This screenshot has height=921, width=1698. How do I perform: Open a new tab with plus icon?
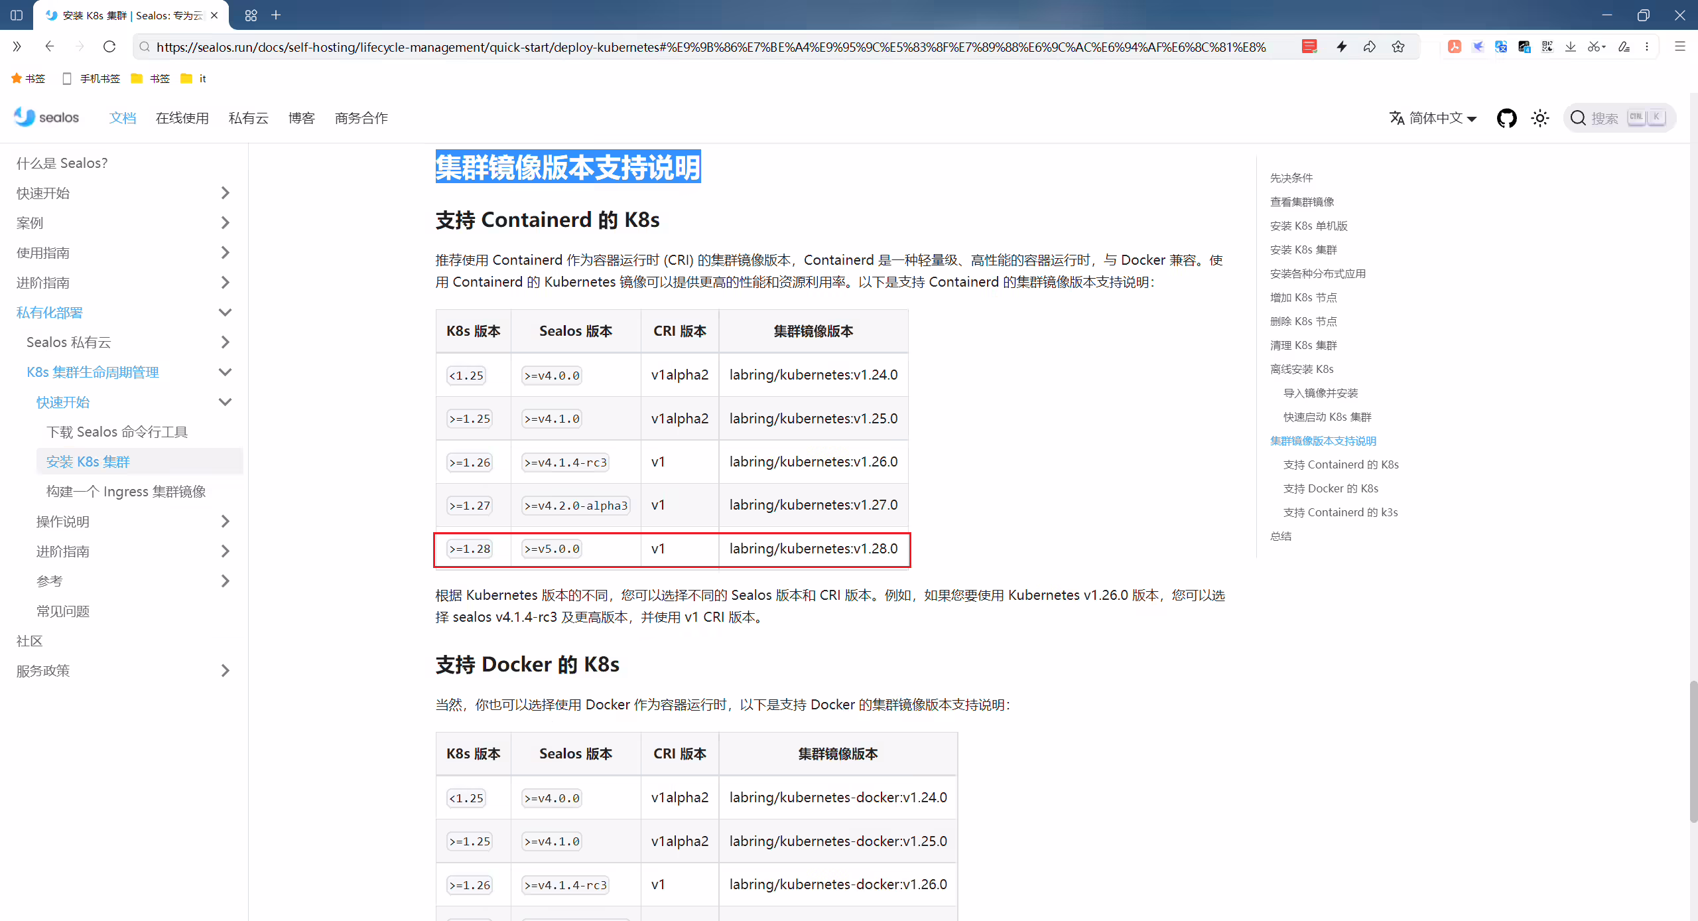(276, 15)
